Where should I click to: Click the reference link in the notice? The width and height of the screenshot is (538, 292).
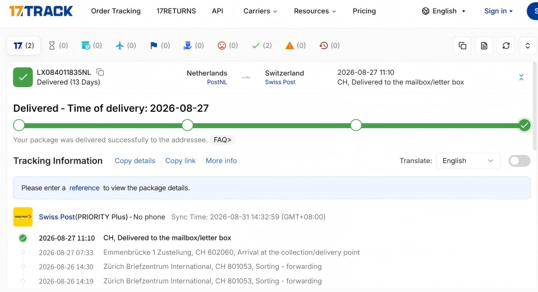pos(84,188)
